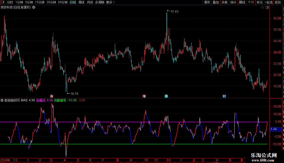Click the 31.43 high price label
This screenshot has height=163, width=284.
[174, 12]
